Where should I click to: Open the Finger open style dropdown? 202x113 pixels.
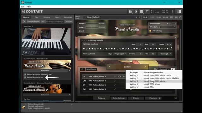coord(120,54)
